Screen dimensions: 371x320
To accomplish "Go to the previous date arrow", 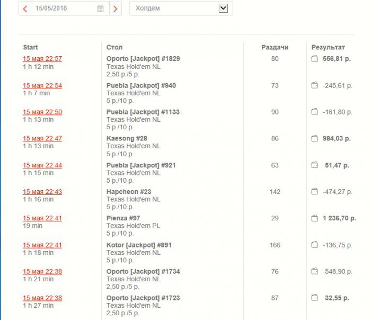I will point(25,9).
